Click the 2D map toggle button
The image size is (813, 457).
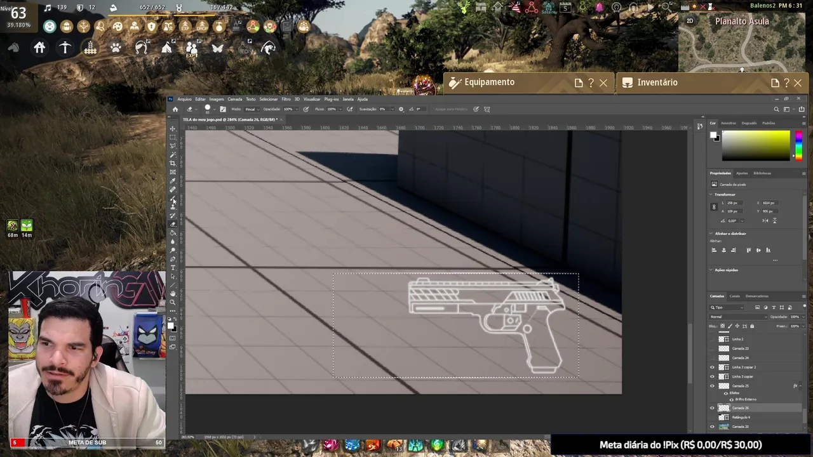pos(690,21)
